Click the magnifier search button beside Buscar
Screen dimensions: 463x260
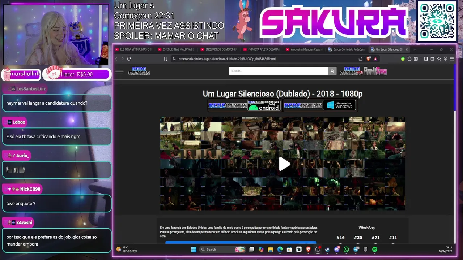coord(332,71)
